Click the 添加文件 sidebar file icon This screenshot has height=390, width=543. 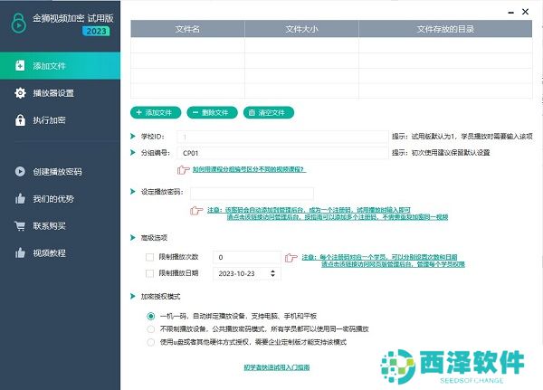20,65
